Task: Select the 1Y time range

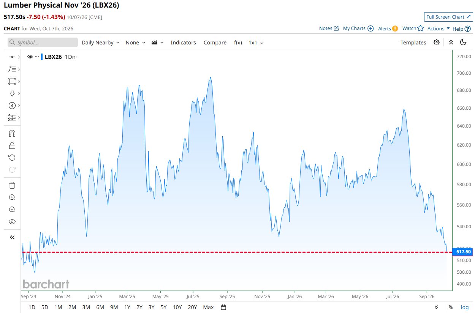Action: coord(127,307)
